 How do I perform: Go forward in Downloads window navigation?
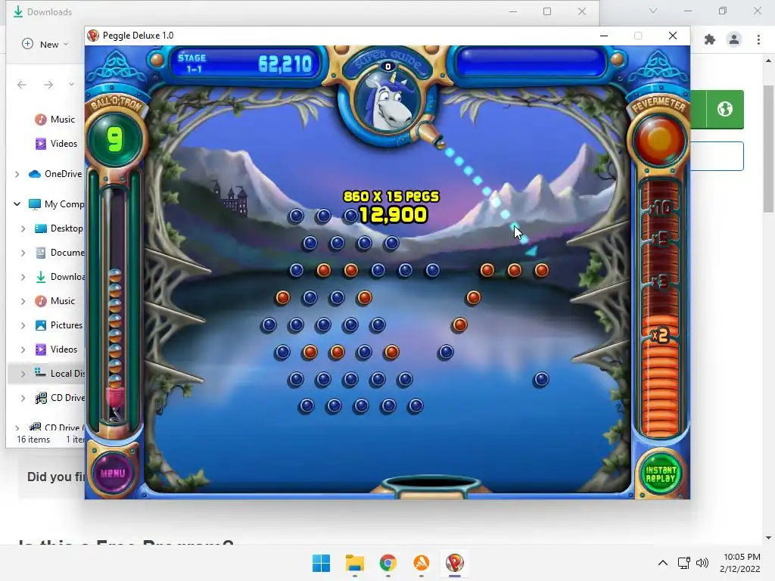click(x=48, y=85)
